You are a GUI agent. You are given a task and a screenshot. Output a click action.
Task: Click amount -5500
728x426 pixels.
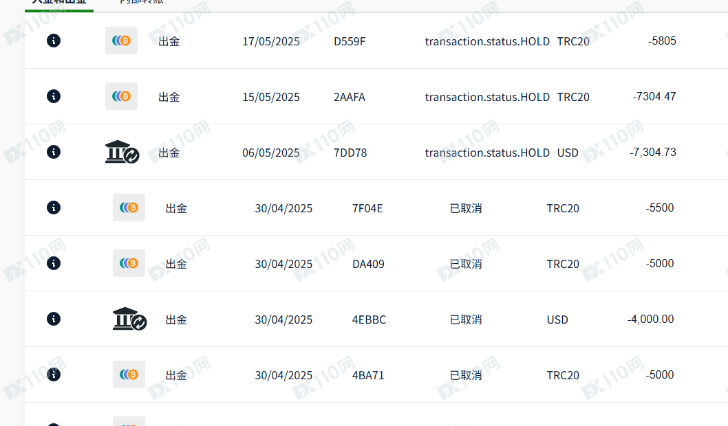click(660, 208)
